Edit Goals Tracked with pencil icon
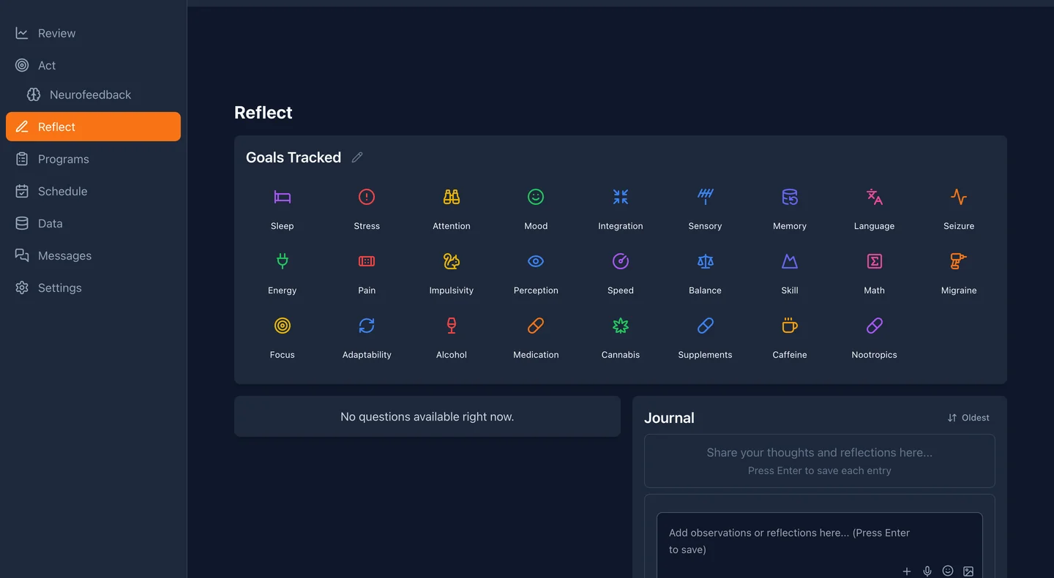Screen dimensions: 1054x578 [357, 157]
